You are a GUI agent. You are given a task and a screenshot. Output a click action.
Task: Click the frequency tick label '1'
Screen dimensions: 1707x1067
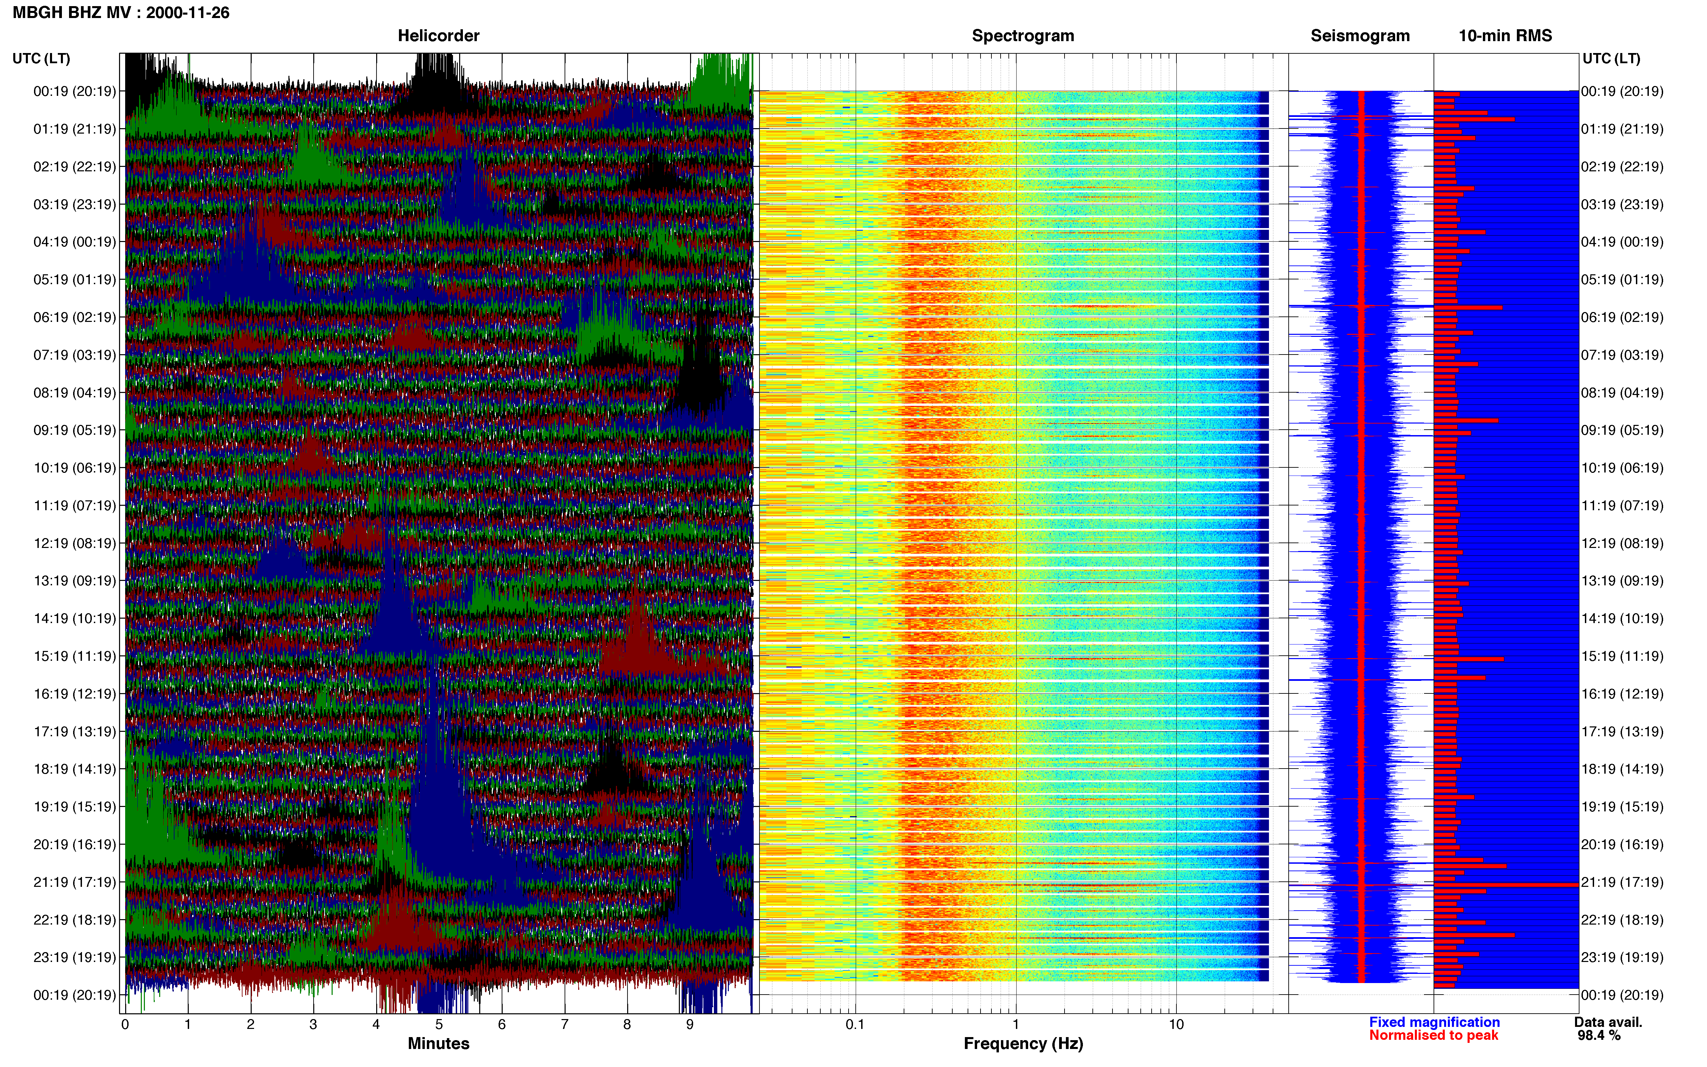1016,1025
